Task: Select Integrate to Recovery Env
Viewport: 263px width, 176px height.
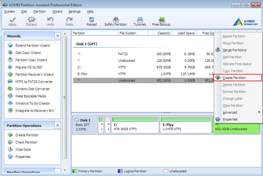Action: [35, 111]
